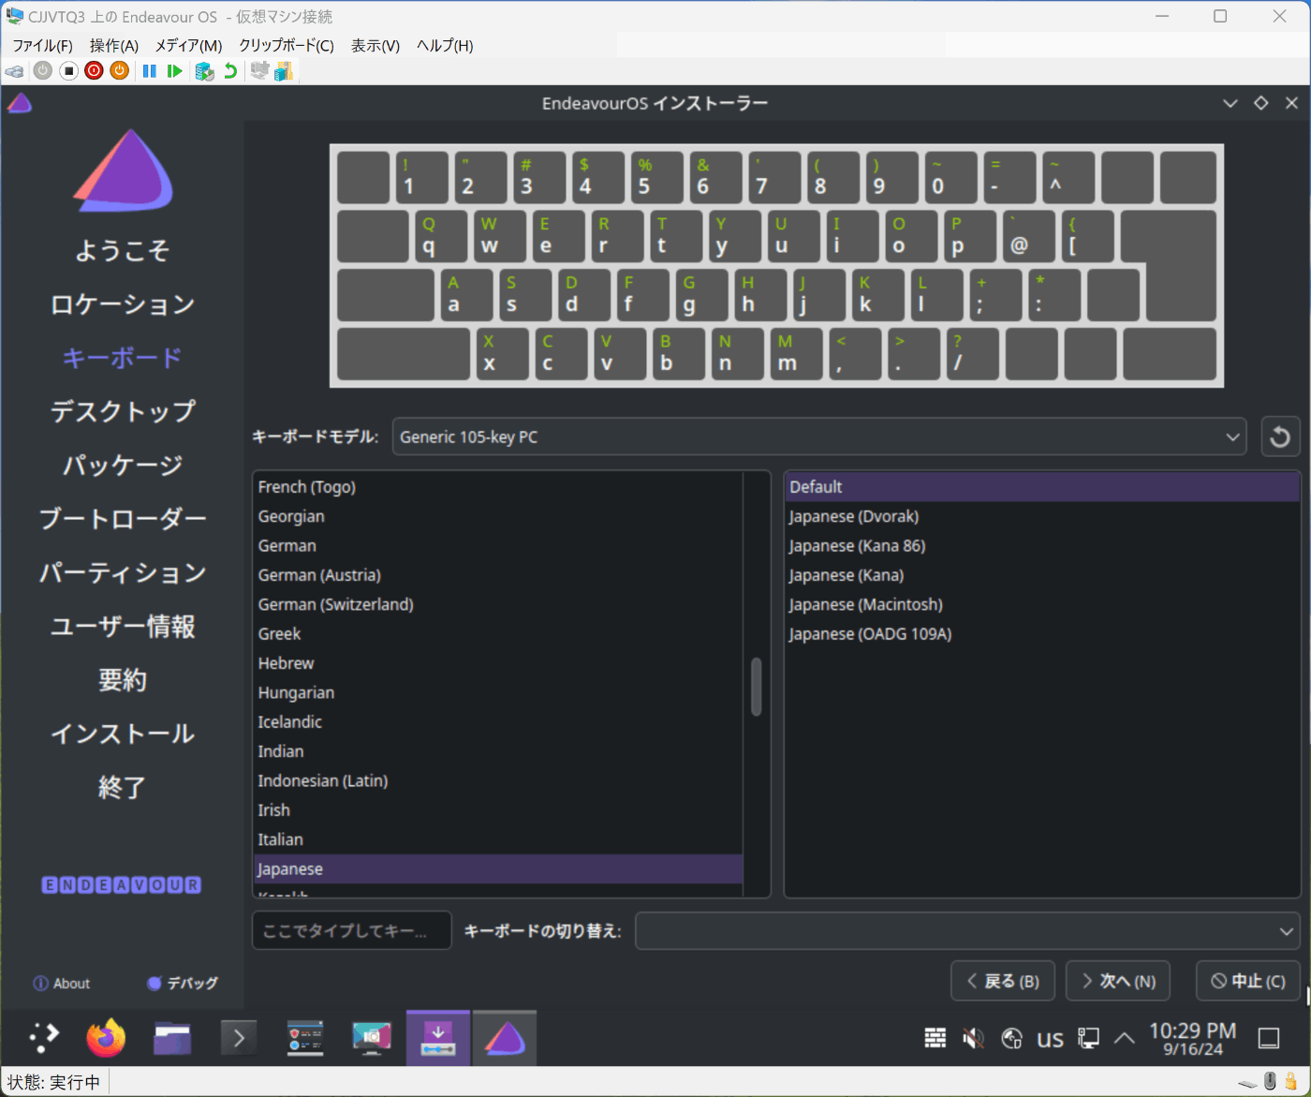Select French (Togo) layout
The image size is (1311, 1097).
pyautogui.click(x=498, y=487)
